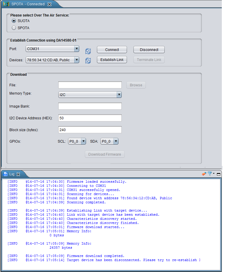Click the Browse button
The image size is (251, 272).
[x=136, y=85]
